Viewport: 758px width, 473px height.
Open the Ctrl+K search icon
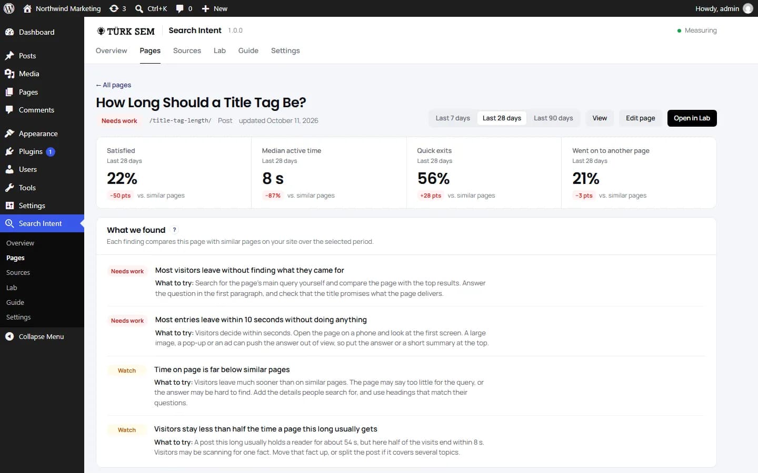(x=139, y=8)
